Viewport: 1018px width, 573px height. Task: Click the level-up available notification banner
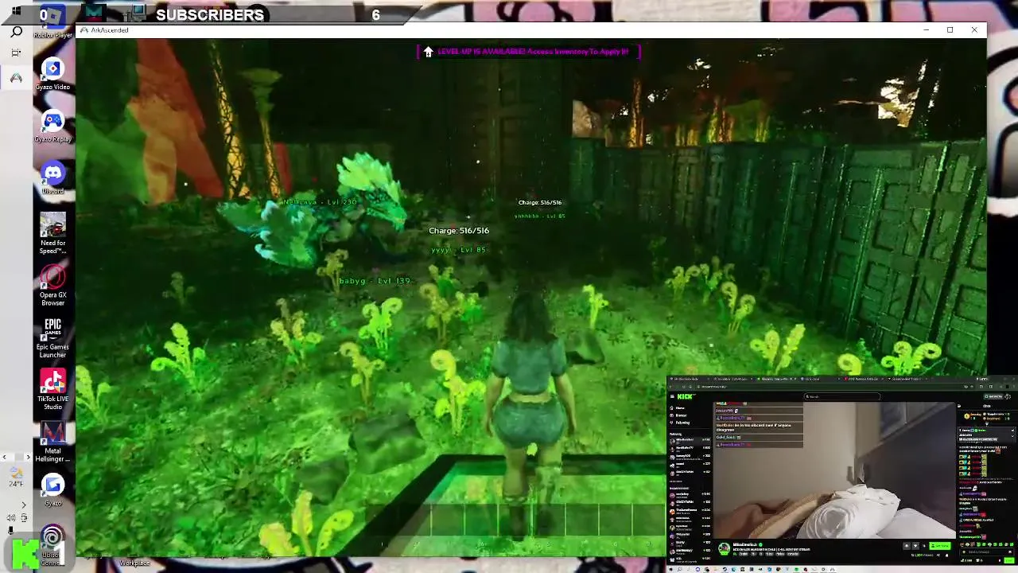tap(528, 52)
